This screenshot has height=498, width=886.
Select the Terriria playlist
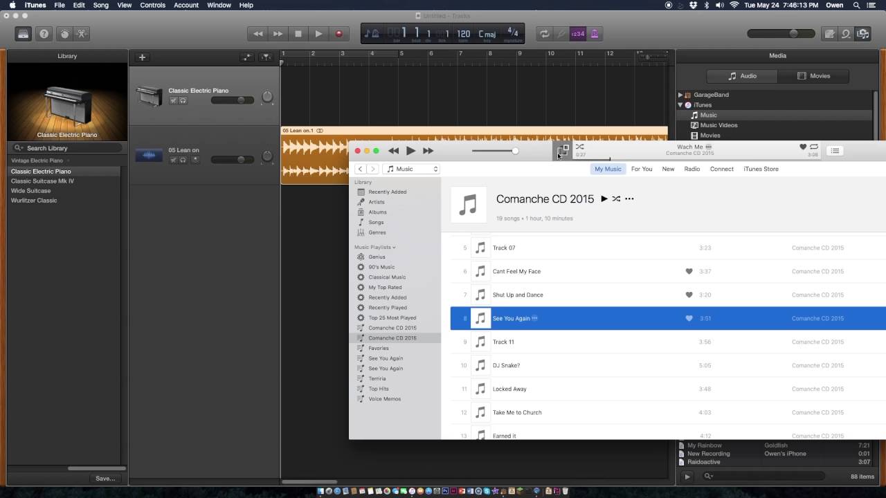(377, 378)
